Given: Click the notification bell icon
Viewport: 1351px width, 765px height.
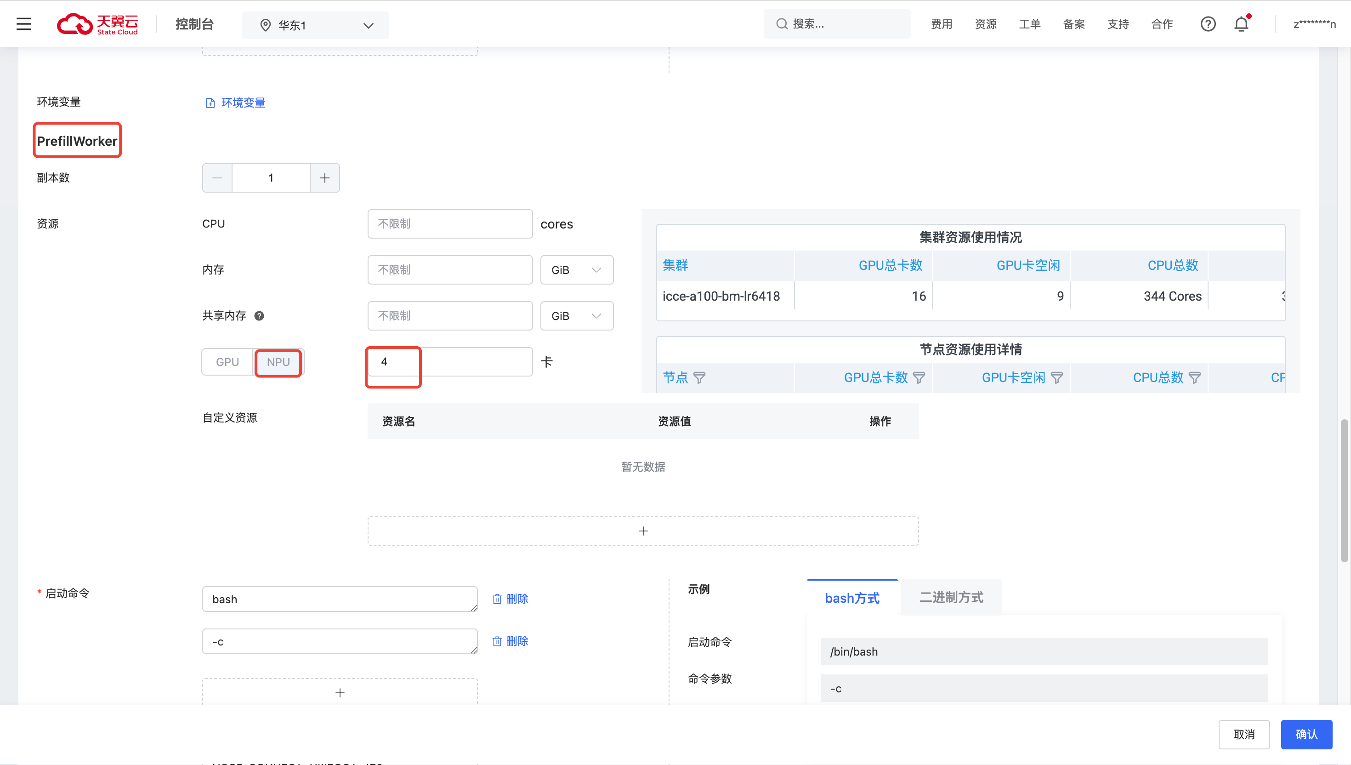Looking at the screenshot, I should pos(1241,24).
